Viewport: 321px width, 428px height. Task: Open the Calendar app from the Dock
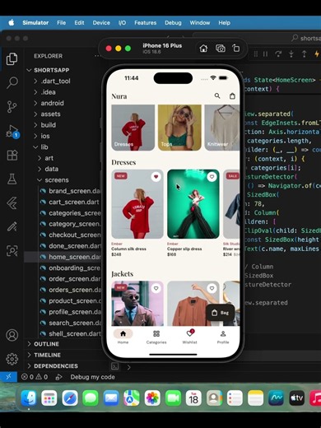click(193, 398)
